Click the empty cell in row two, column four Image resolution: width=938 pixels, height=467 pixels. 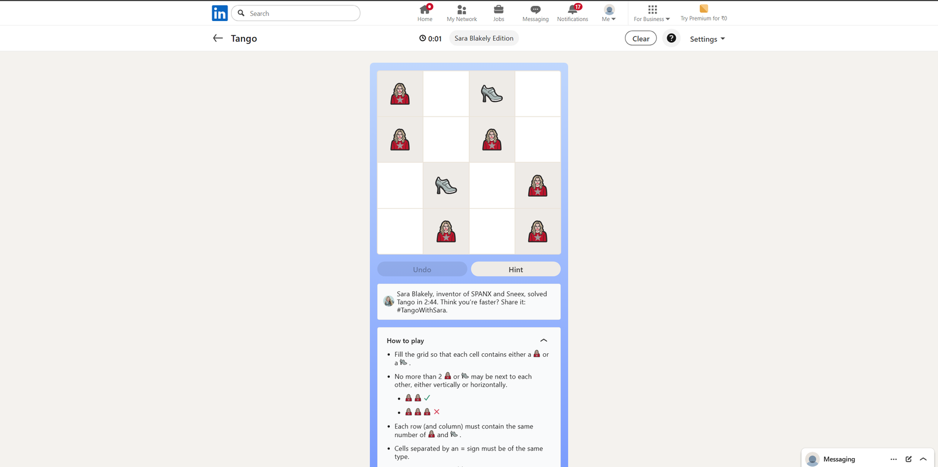click(538, 139)
